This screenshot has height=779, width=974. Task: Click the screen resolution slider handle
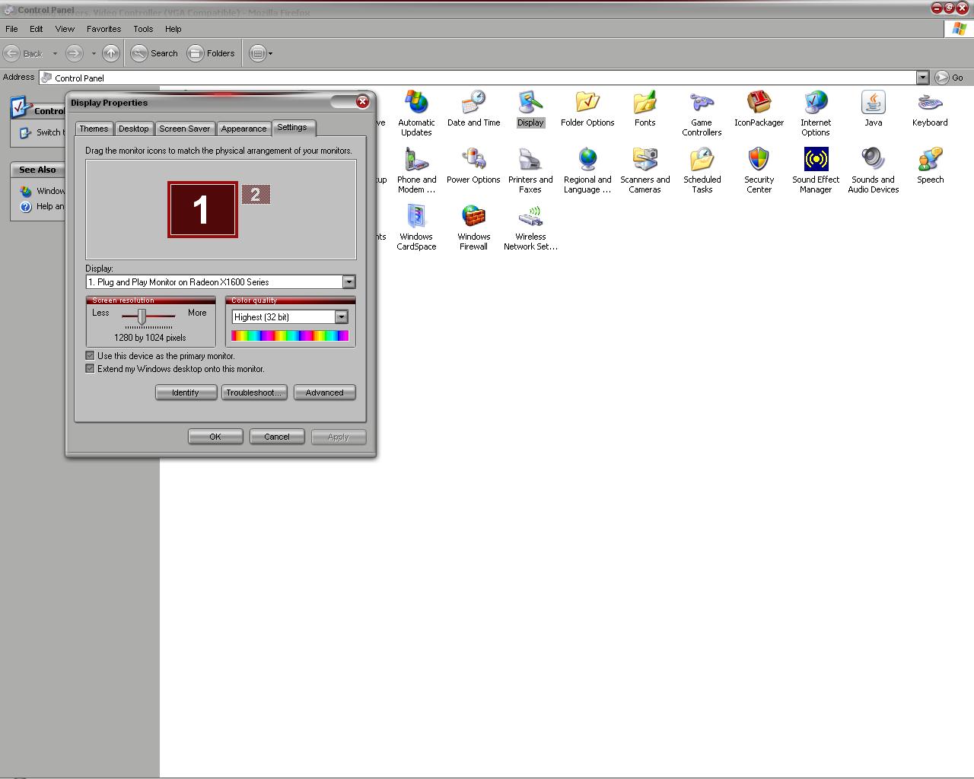(x=142, y=316)
